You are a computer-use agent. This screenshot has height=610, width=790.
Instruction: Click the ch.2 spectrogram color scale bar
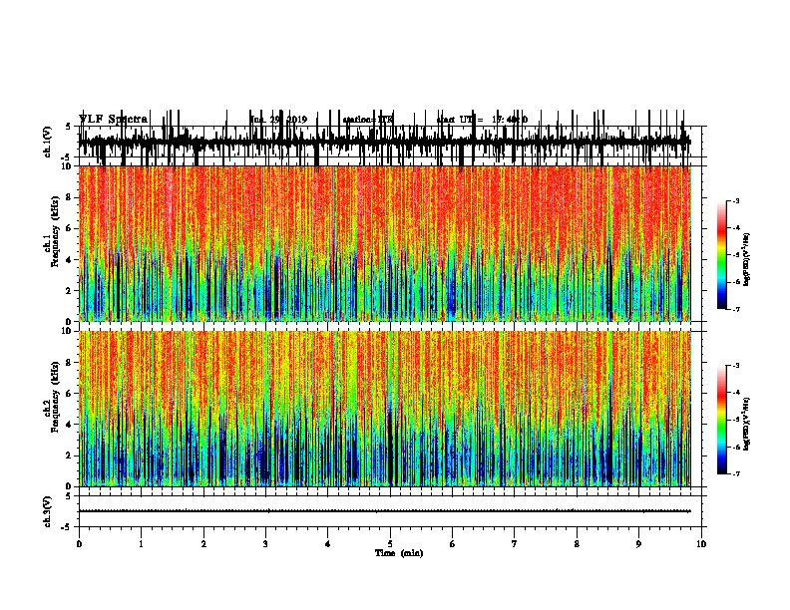[722, 420]
